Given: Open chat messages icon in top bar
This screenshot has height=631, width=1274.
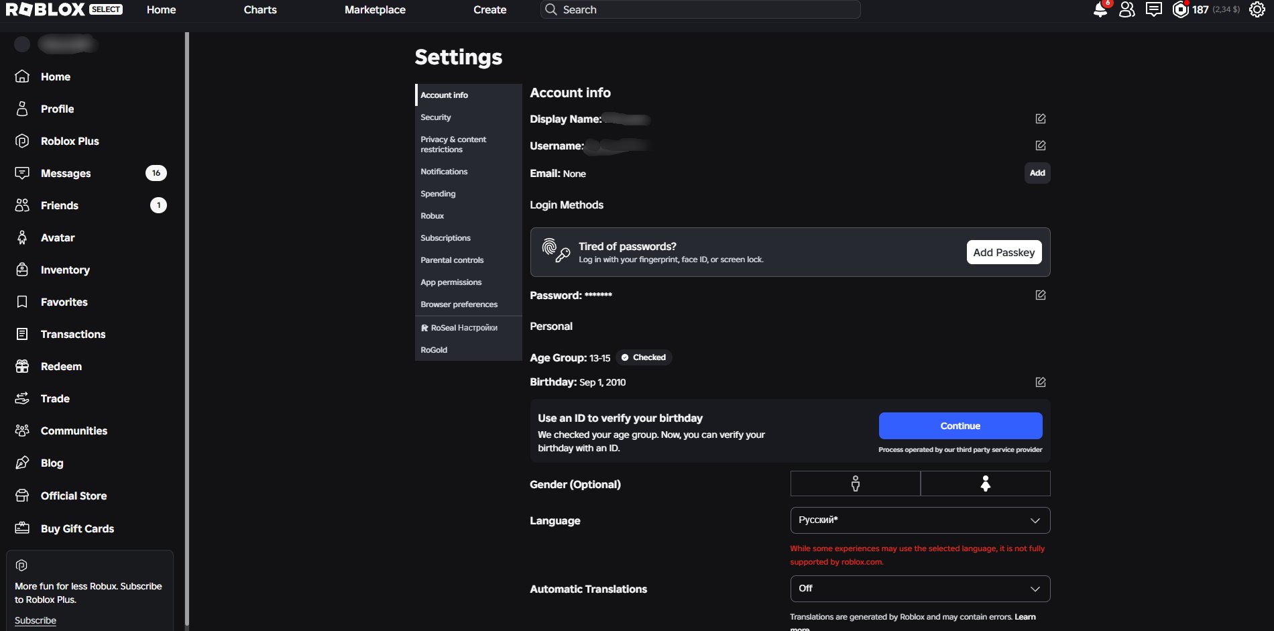Looking at the screenshot, I should tap(1154, 9).
